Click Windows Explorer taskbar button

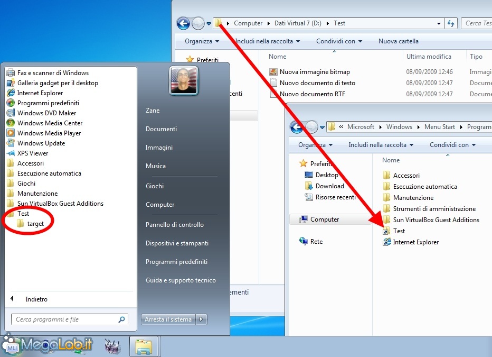[144, 346]
